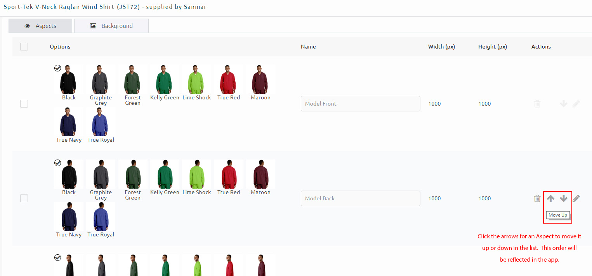Select Maroon thumbnail in Model Front row
This screenshot has width=592, height=276.
click(x=260, y=80)
